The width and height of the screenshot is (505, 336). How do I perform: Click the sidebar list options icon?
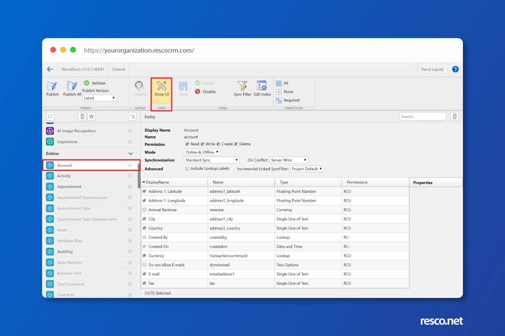[132, 116]
